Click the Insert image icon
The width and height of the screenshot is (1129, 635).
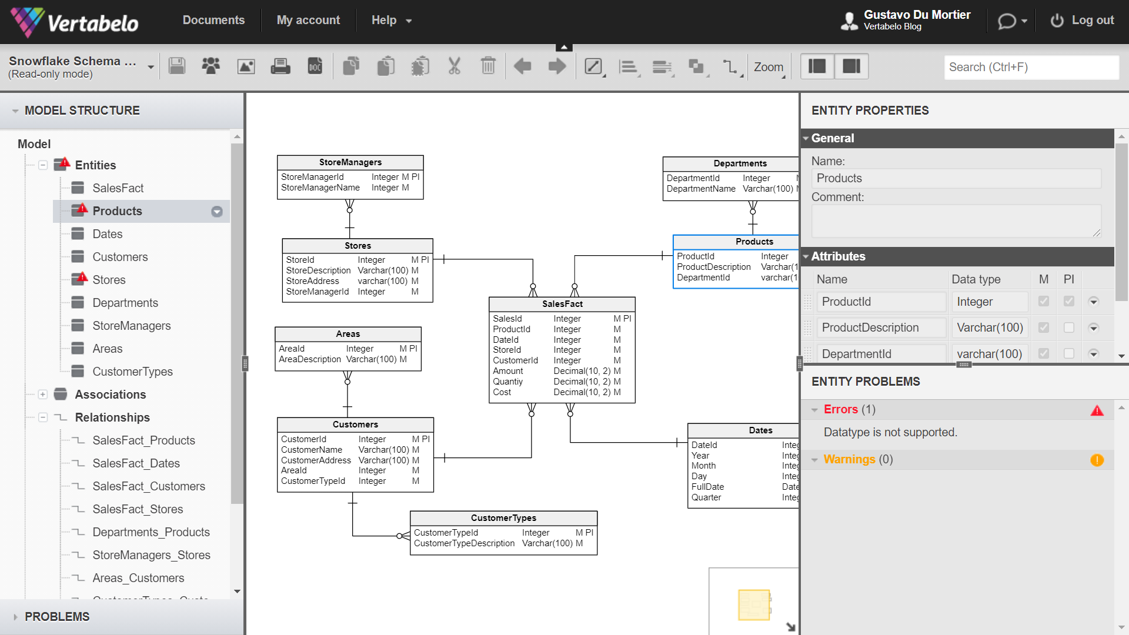tap(245, 66)
